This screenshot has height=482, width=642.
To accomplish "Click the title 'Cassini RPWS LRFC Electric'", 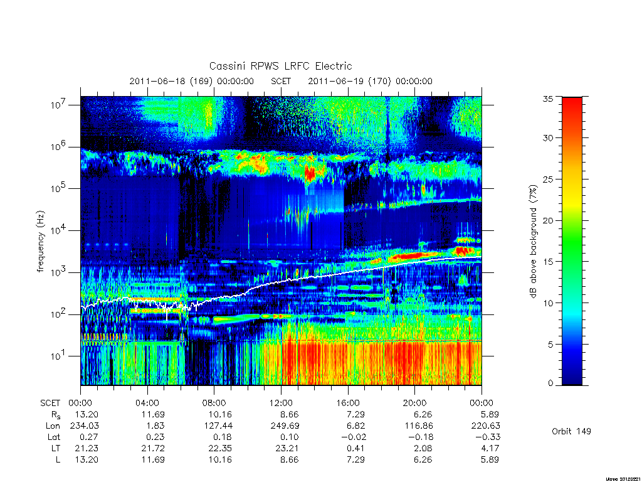I will [x=280, y=66].
